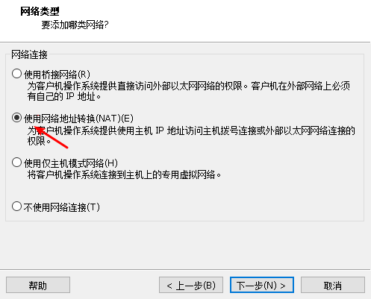Choose the 使用网络地址转换(NAT)(E) radio circle
Viewport: 371px width, 299px height.
(16, 118)
